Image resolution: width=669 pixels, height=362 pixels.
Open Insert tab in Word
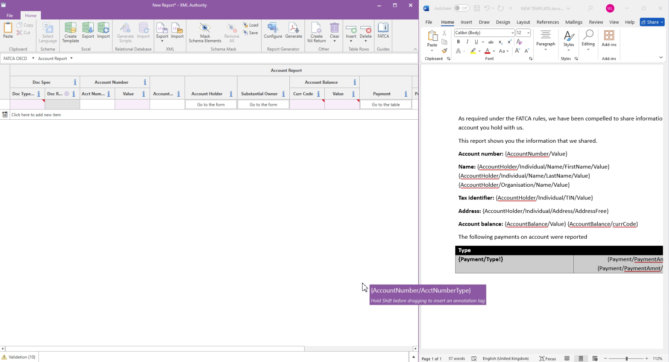pos(466,22)
